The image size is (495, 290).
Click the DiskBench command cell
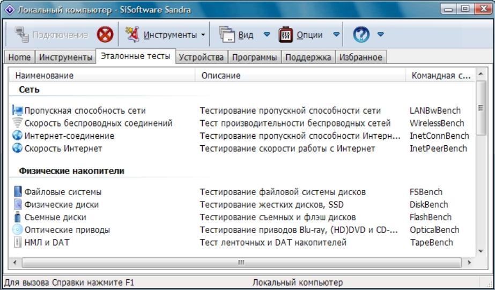coord(428,204)
